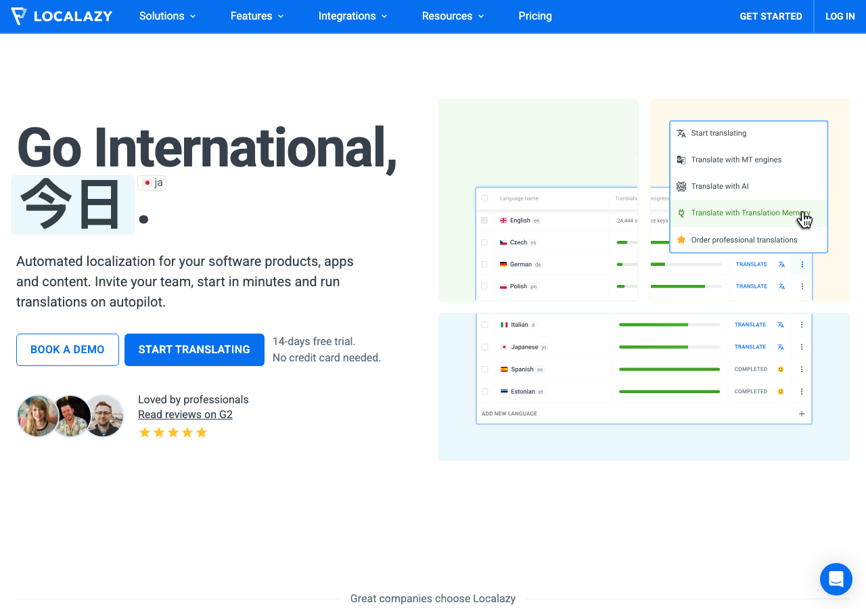Click the highlighted 今日 headline word

pyautogui.click(x=72, y=205)
